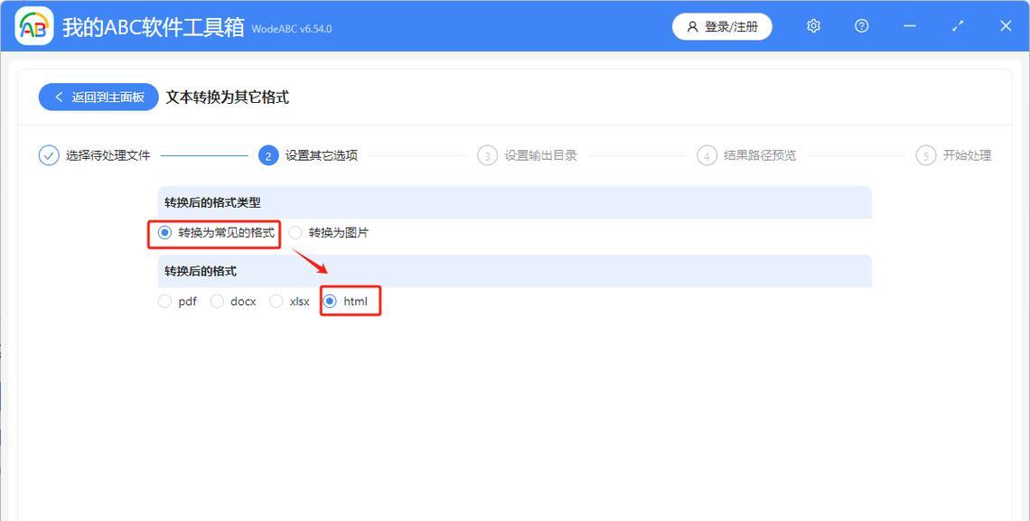Go to step 4 结果路径预览

(x=747, y=155)
